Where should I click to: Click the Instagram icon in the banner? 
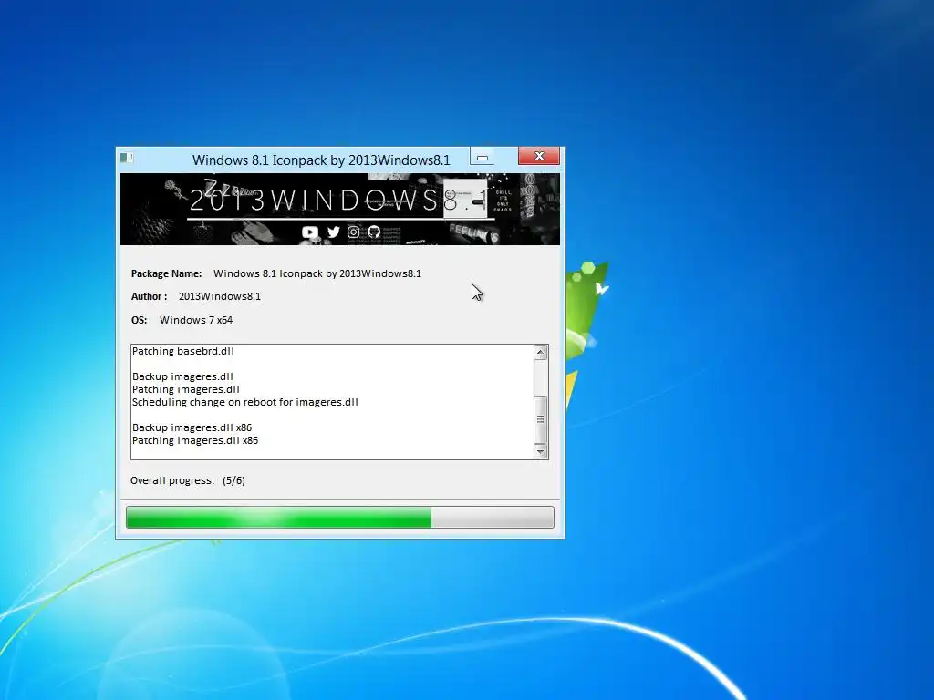[353, 232]
